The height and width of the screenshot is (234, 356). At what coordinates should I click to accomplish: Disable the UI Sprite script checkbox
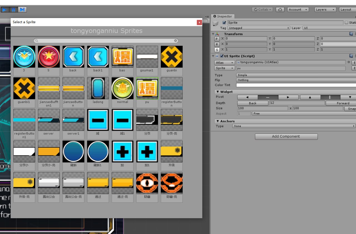(x=222, y=56)
